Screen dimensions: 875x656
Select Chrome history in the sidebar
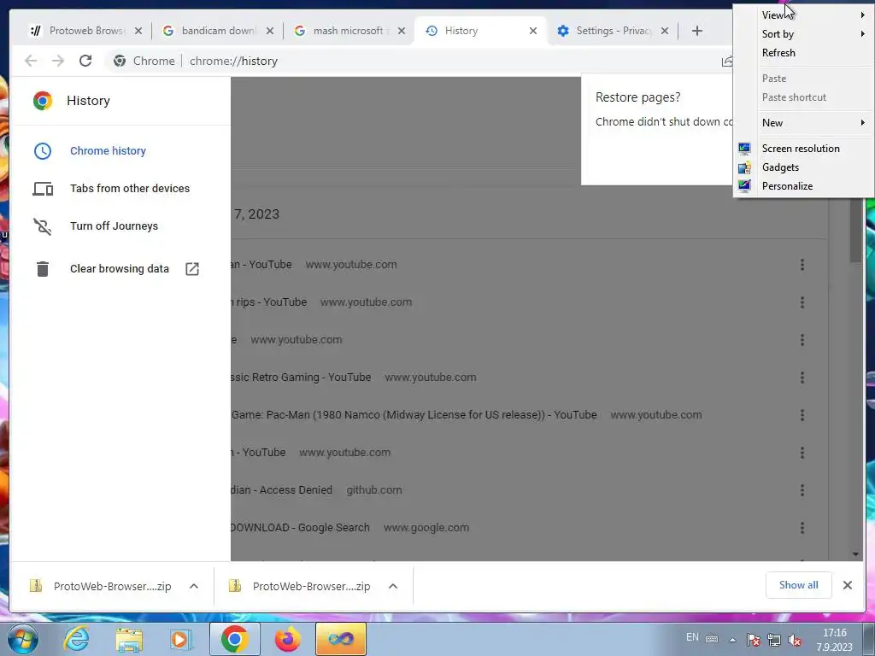[x=108, y=151]
